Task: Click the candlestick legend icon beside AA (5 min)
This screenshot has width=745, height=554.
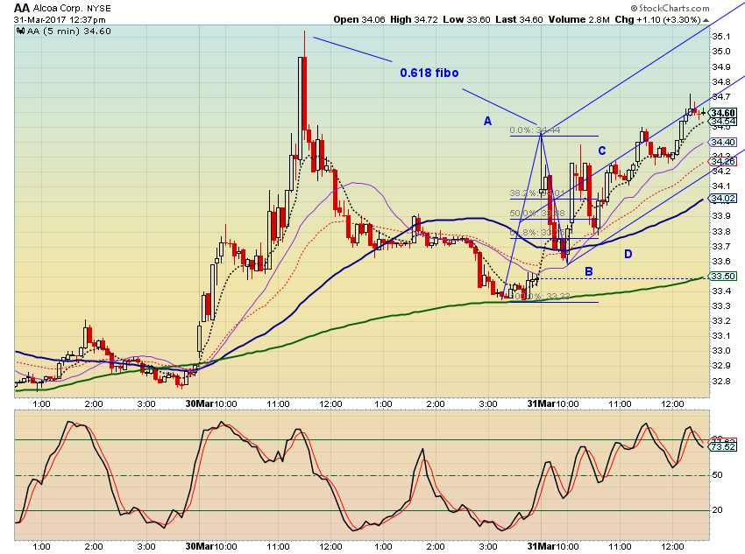Action: (x=20, y=32)
